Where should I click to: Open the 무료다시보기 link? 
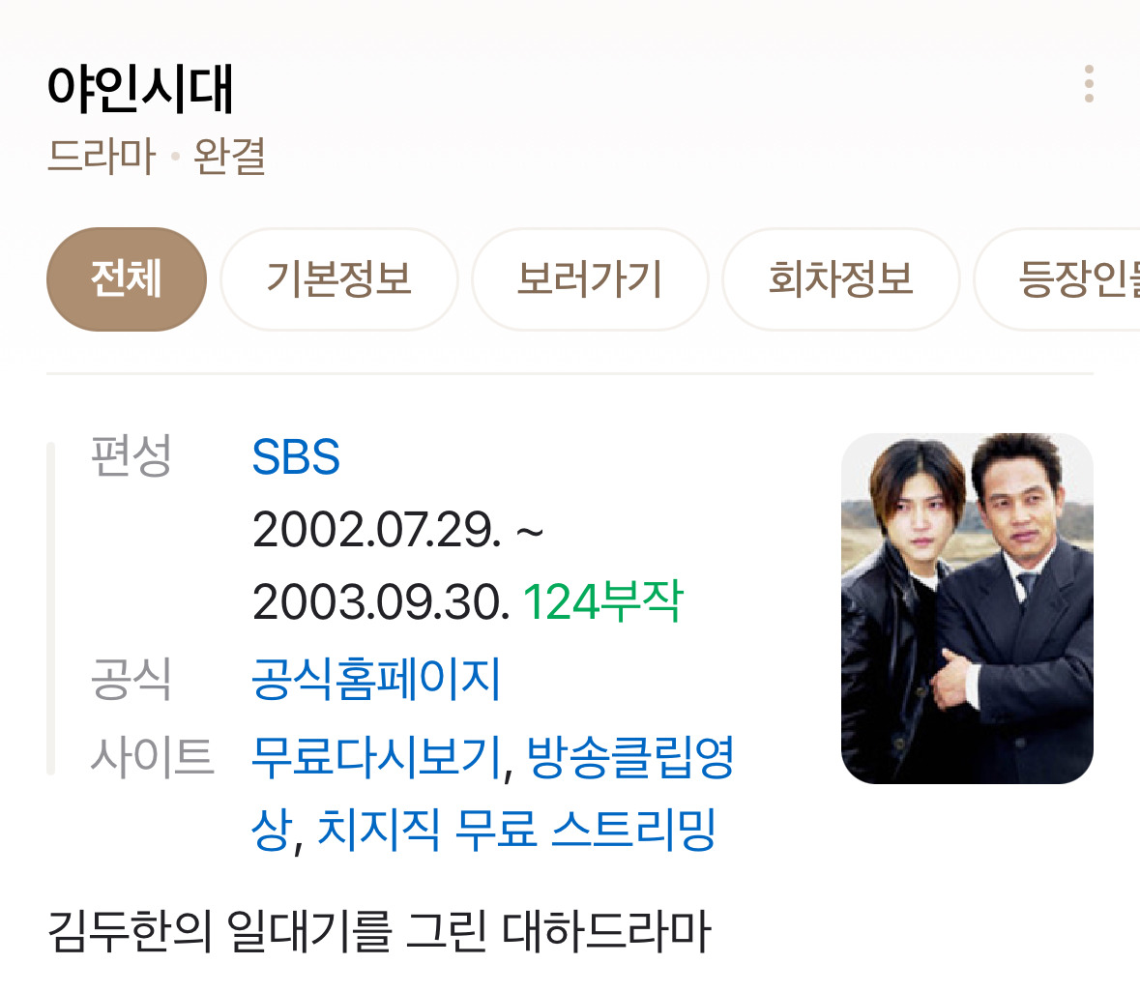point(376,757)
